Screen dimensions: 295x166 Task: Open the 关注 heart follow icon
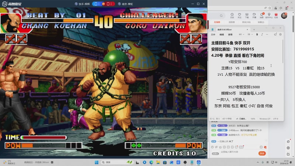(239, 15)
